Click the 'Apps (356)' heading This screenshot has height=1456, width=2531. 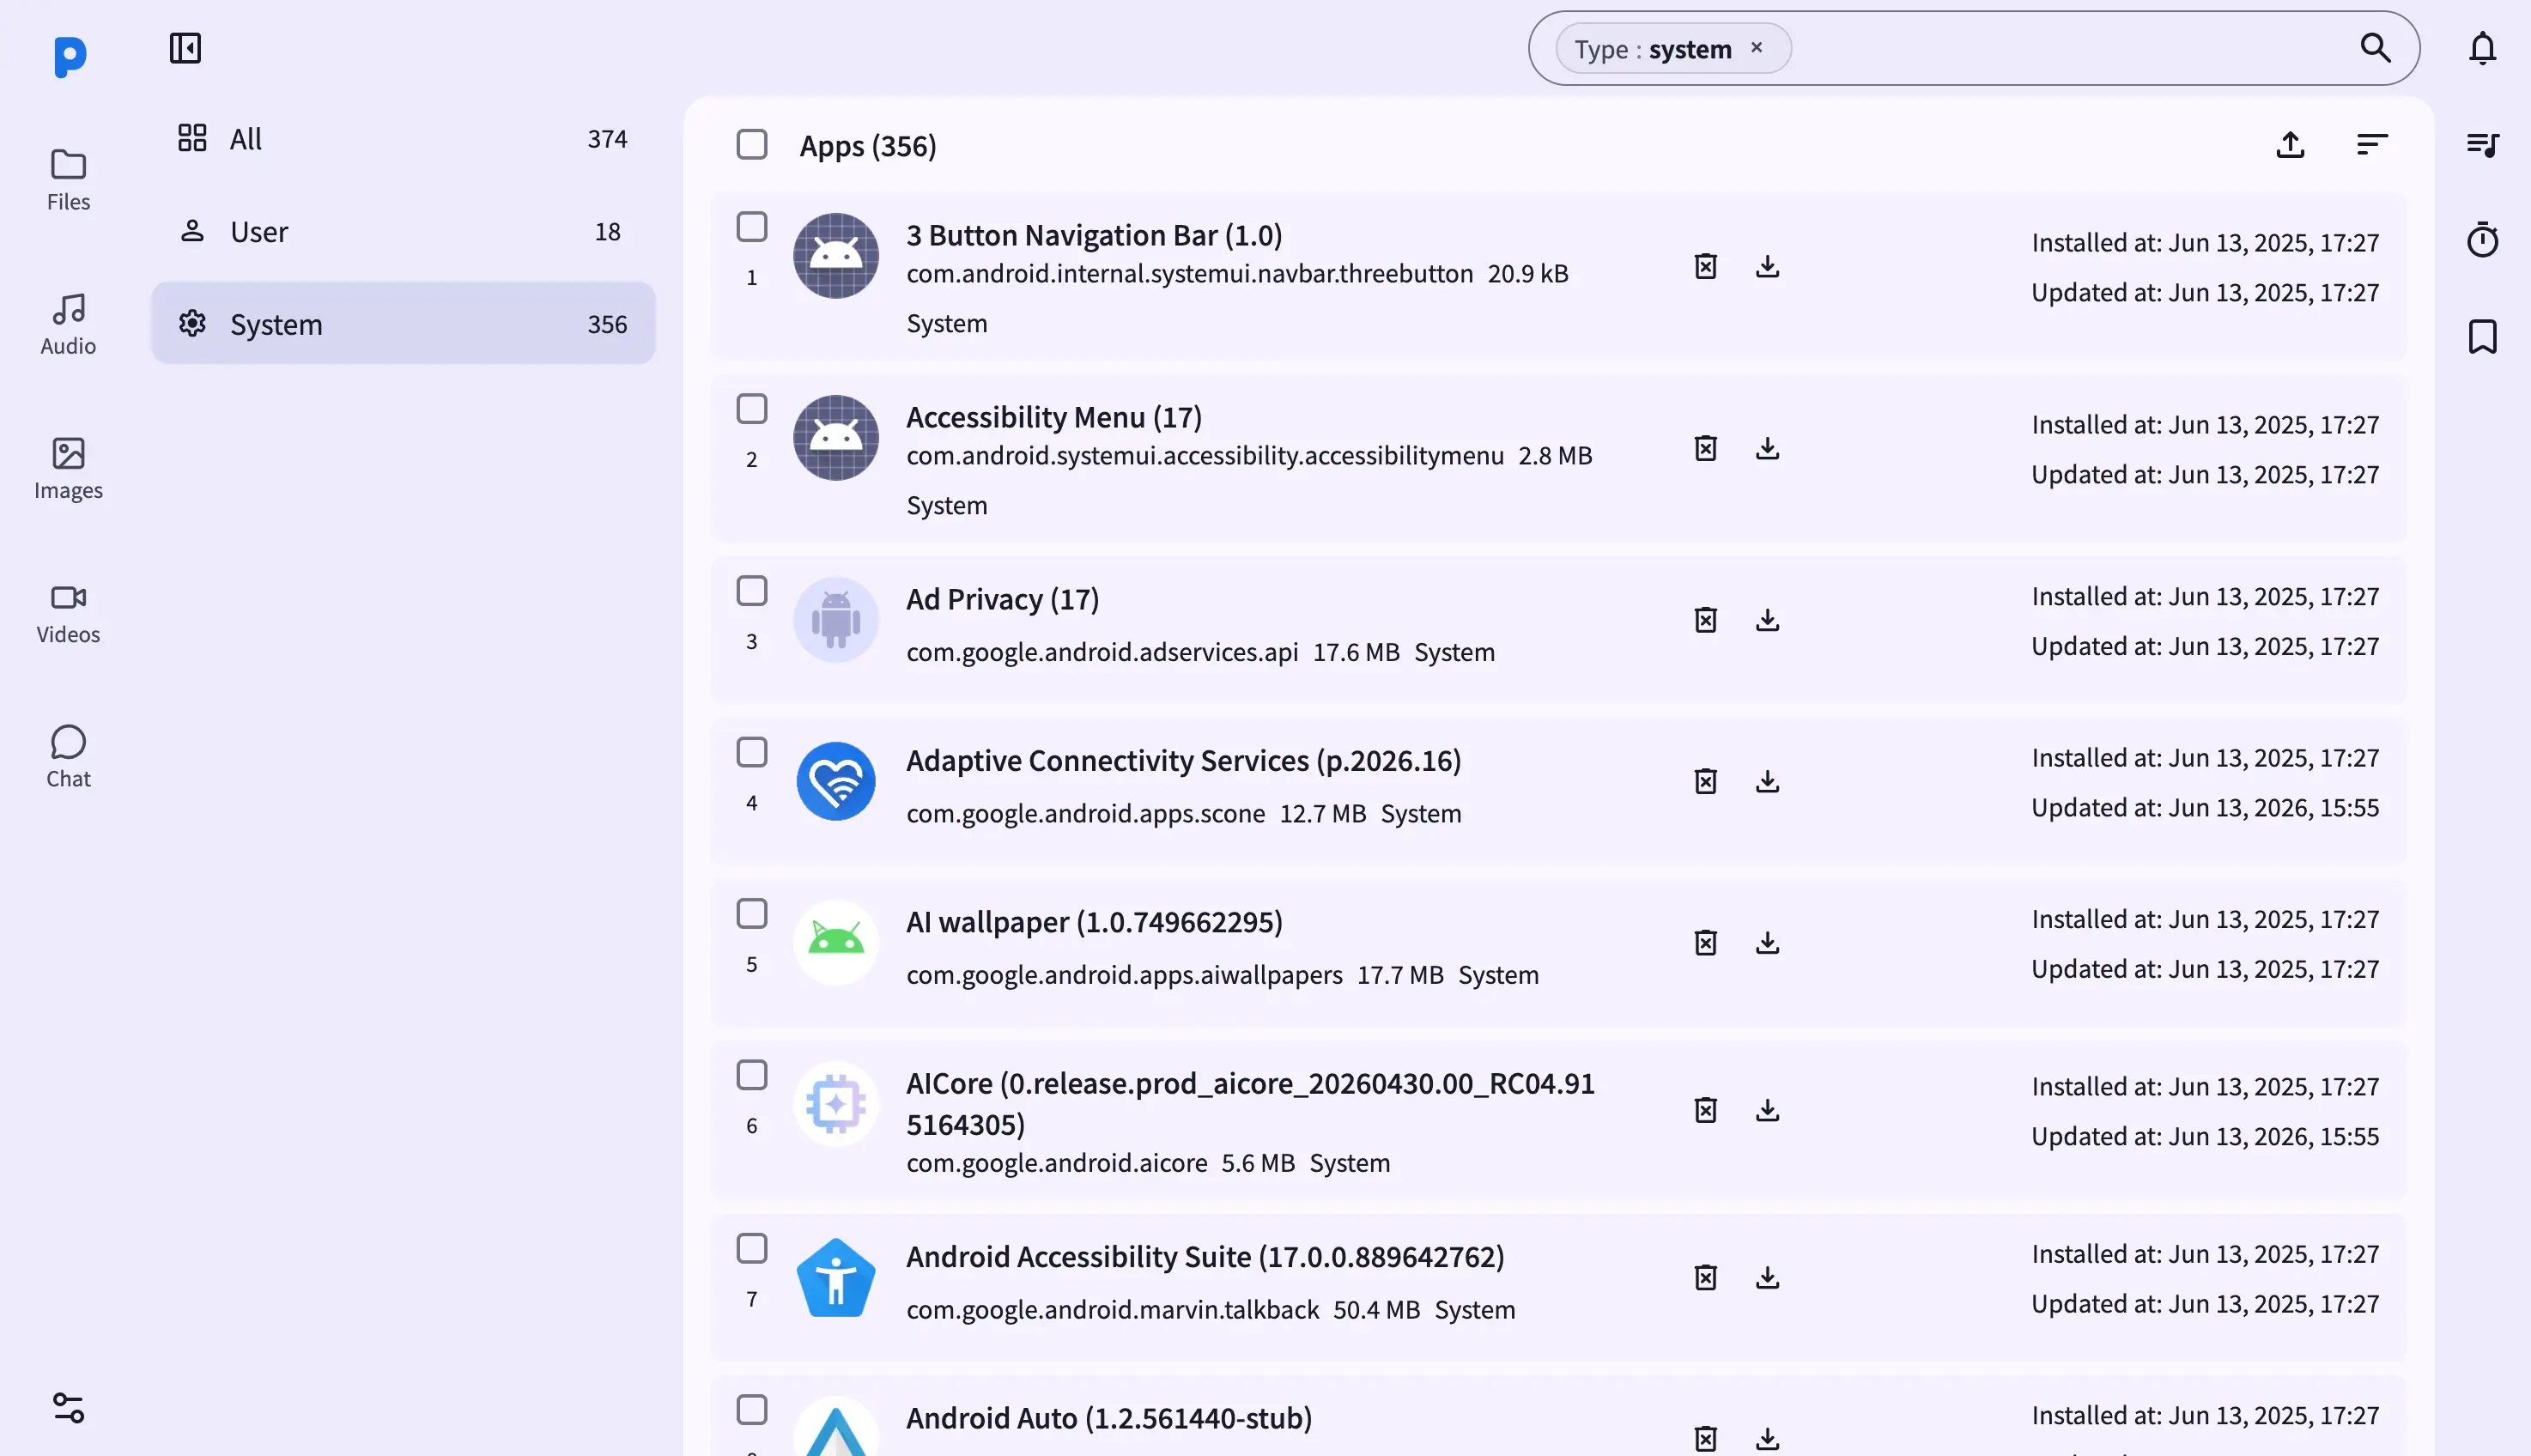(868, 146)
